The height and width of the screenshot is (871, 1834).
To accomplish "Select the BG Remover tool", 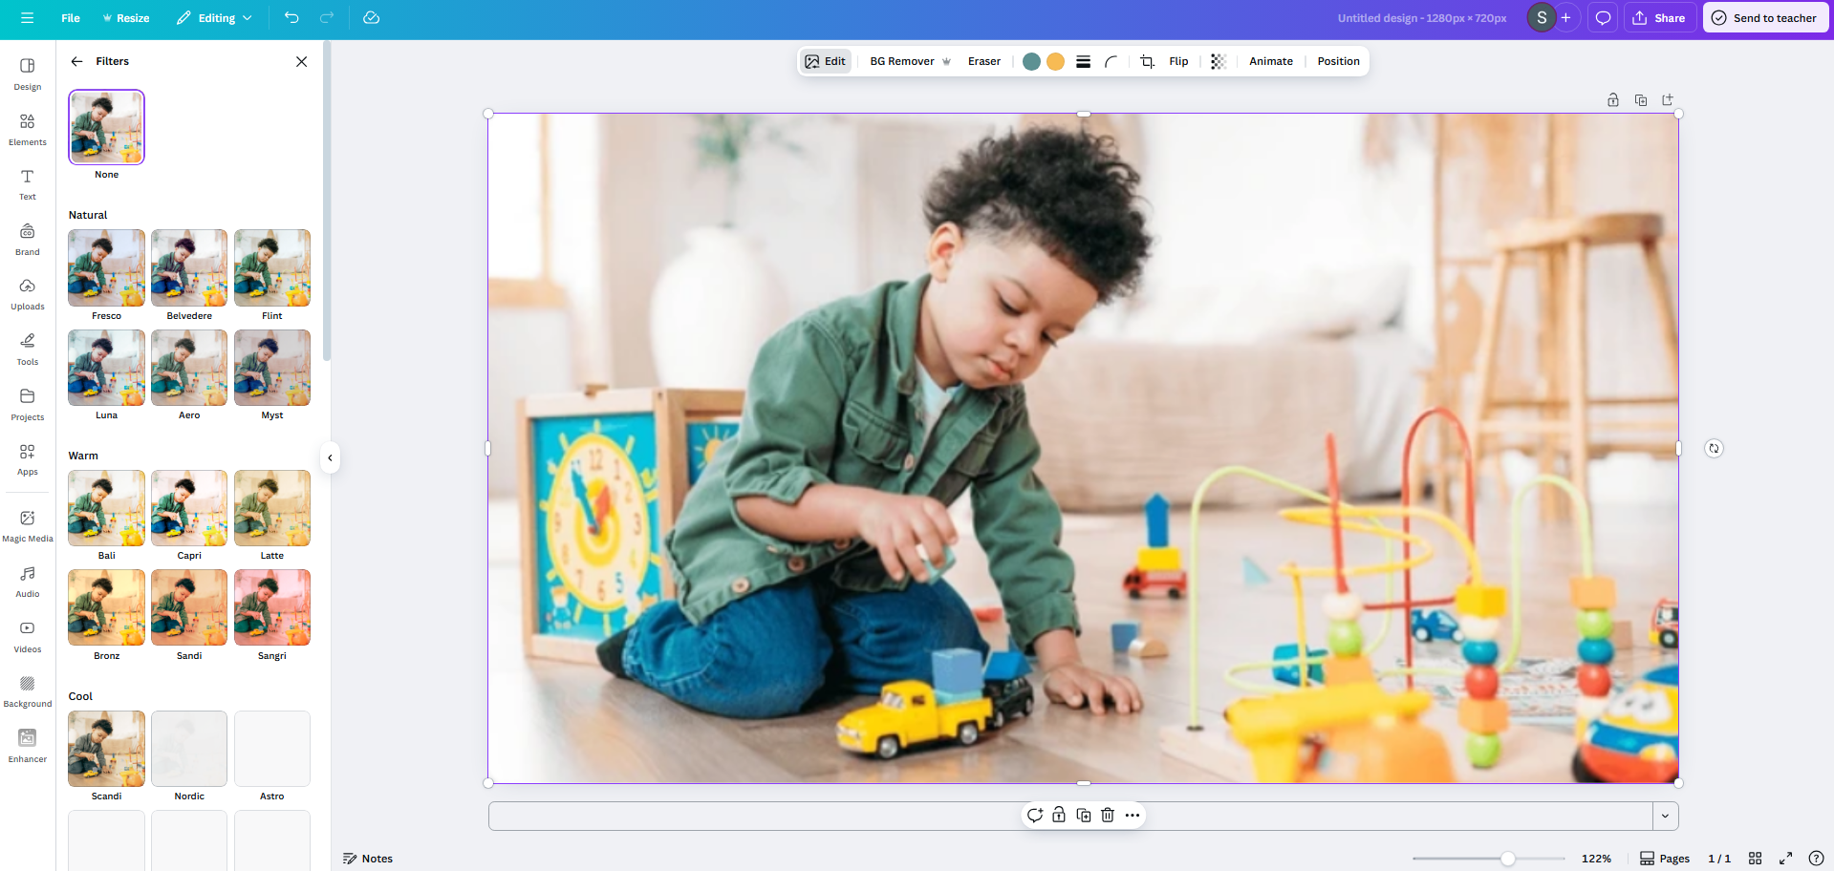I will (899, 60).
